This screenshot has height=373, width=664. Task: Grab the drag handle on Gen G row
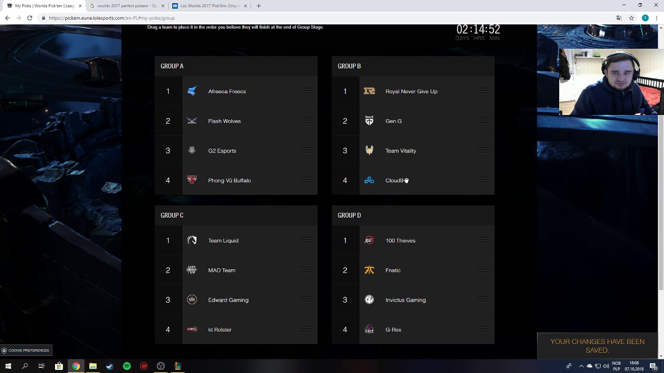pos(483,121)
